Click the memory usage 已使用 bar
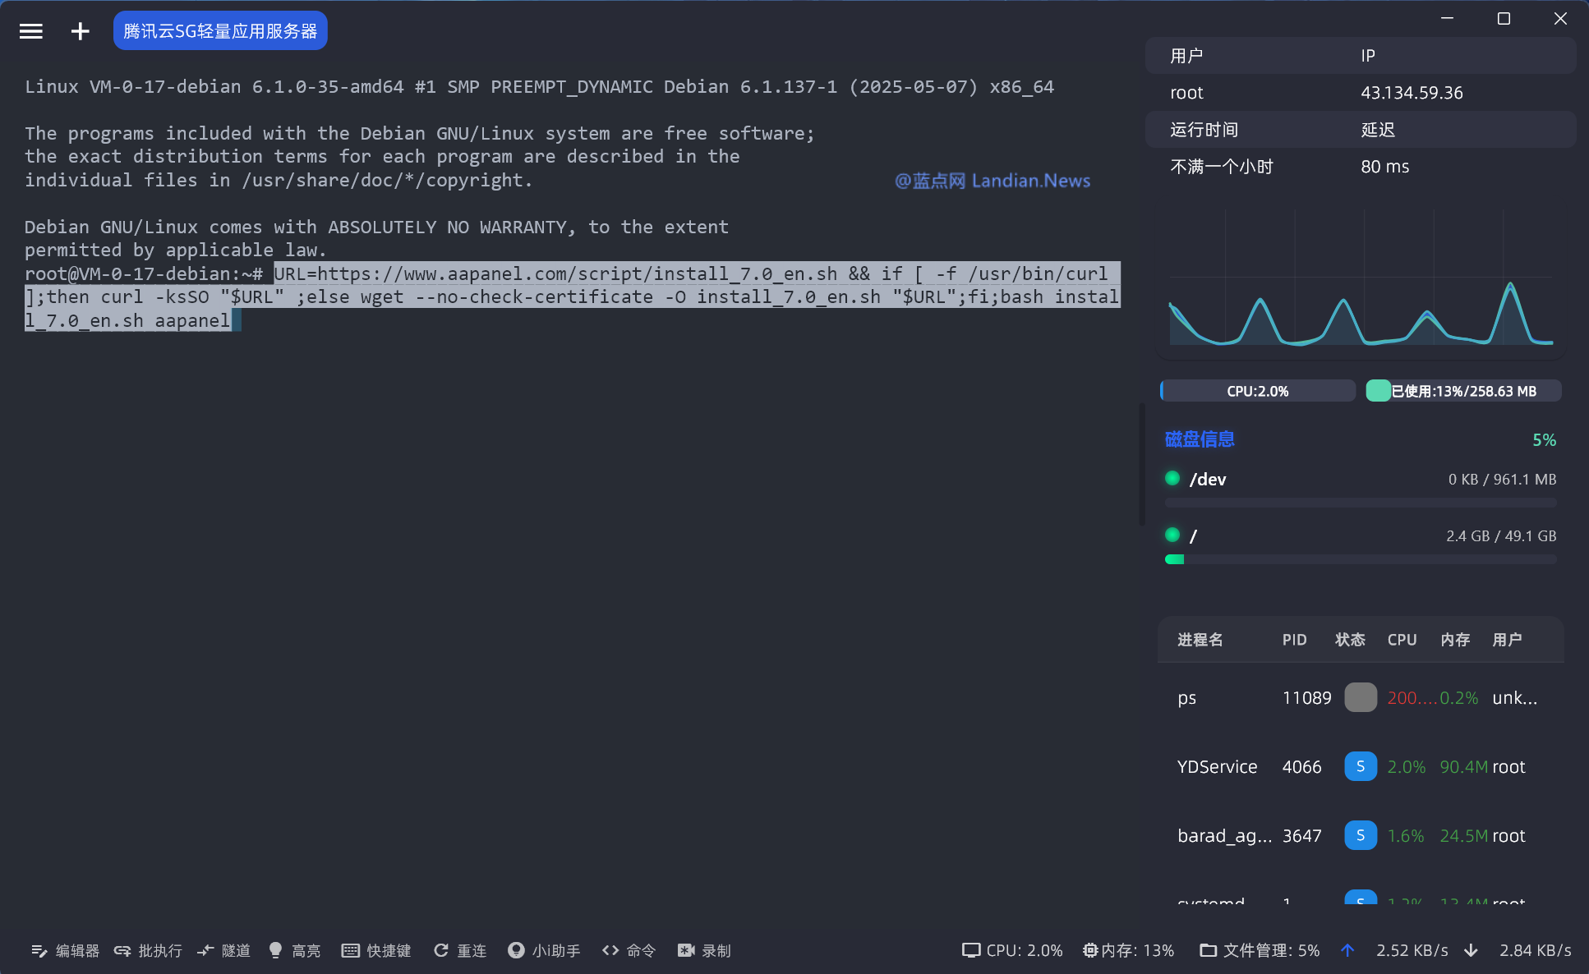 (x=1462, y=391)
